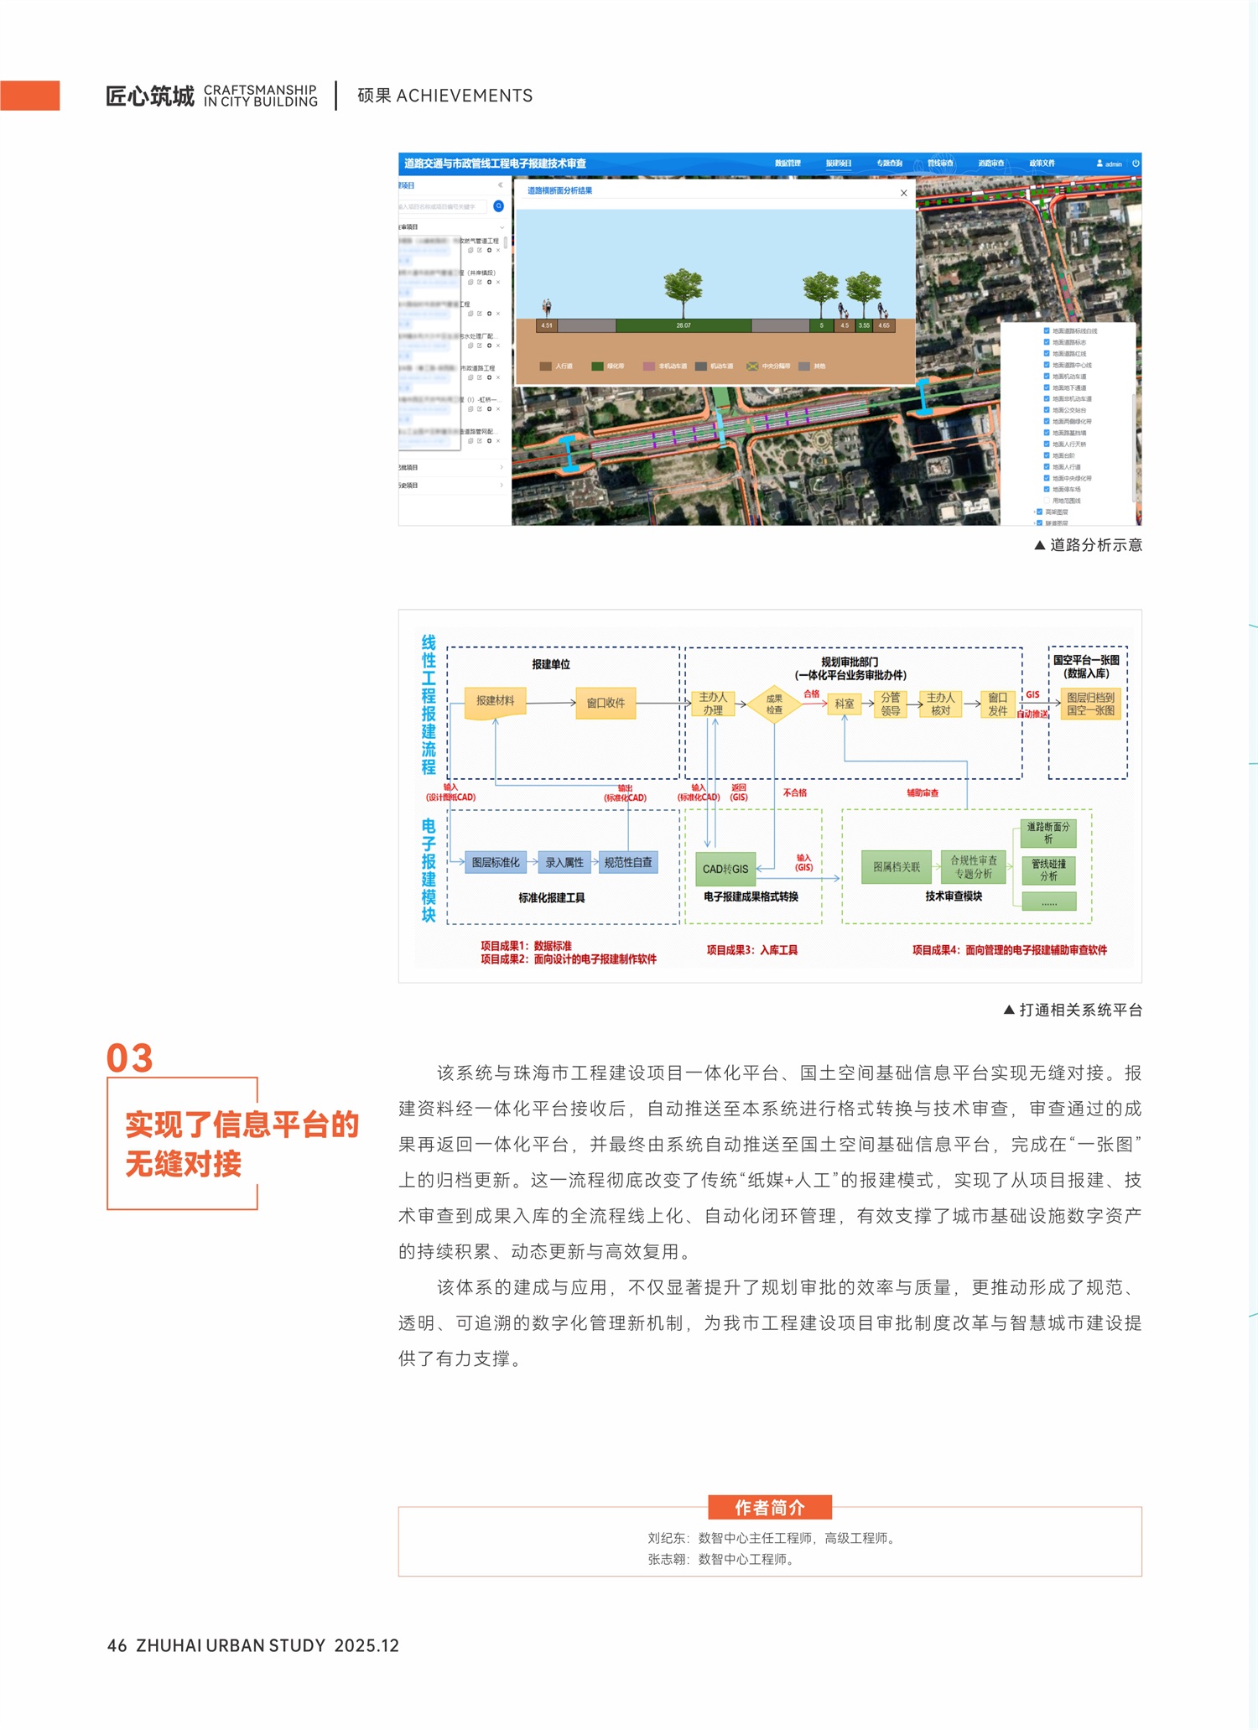Switch to the 道路审查 navigation tab

tap(990, 164)
